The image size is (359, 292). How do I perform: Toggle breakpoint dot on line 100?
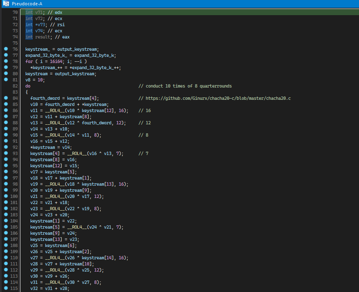6,196
